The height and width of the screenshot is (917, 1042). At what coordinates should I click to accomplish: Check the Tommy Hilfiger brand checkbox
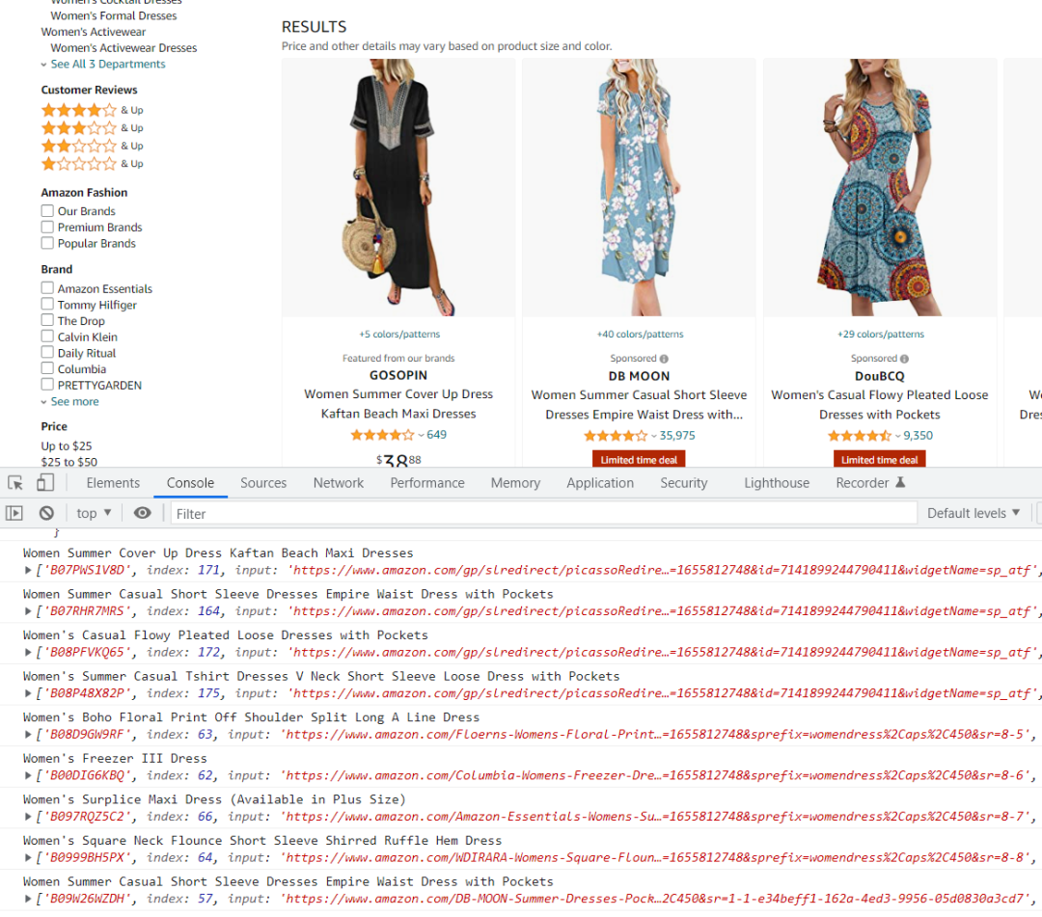pos(47,304)
